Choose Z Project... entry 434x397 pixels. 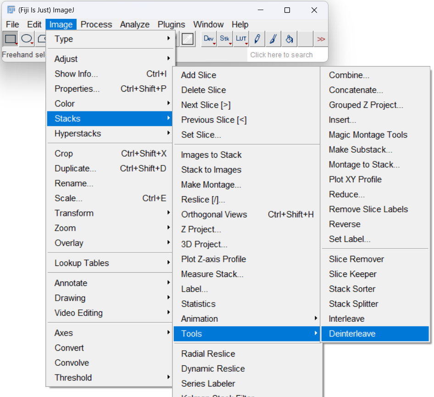pos(247,229)
